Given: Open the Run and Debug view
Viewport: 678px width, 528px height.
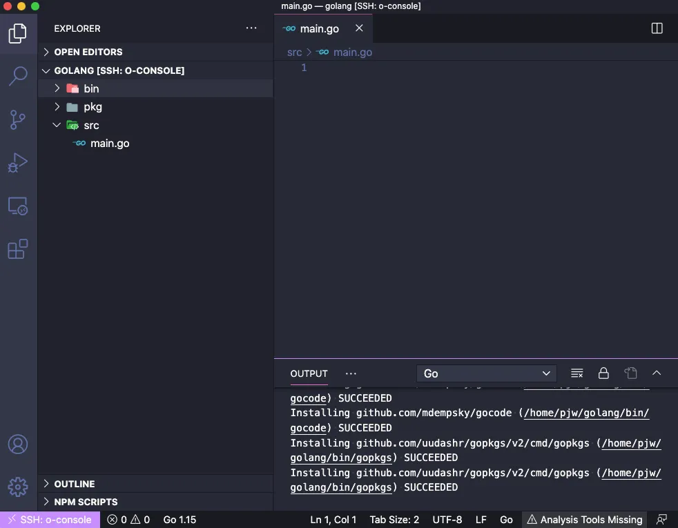Looking at the screenshot, I should coord(18,163).
